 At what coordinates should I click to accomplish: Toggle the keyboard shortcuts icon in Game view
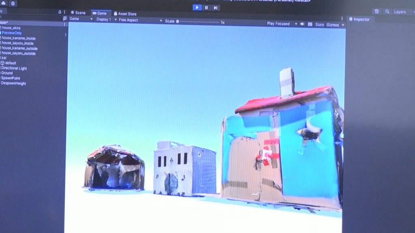coord(310,25)
